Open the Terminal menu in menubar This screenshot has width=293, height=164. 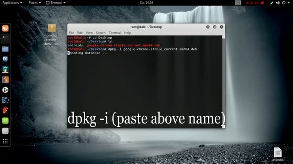tap(115, 33)
